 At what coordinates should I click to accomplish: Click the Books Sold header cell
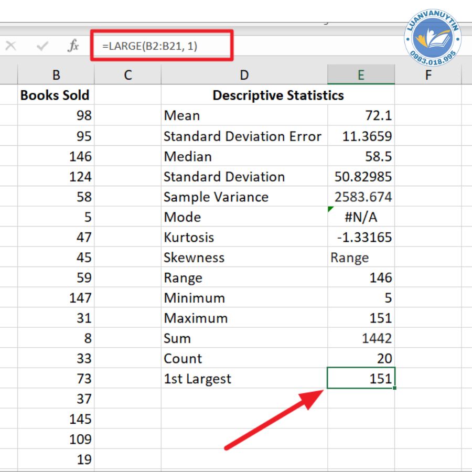coord(56,95)
